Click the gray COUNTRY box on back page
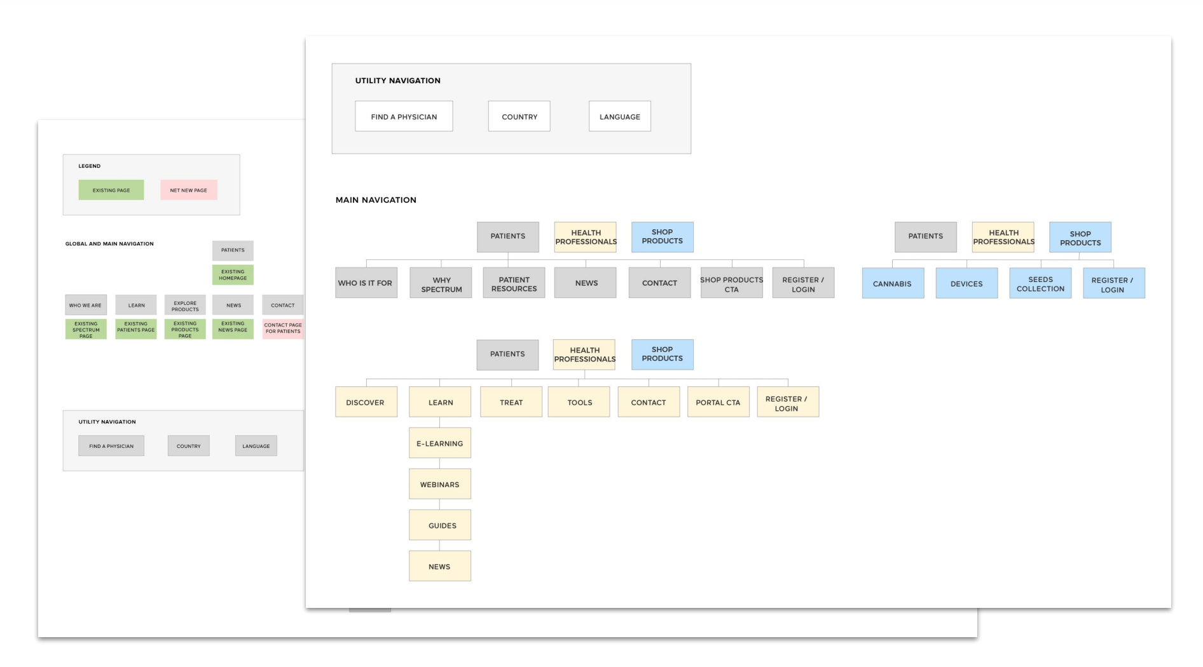 189,446
